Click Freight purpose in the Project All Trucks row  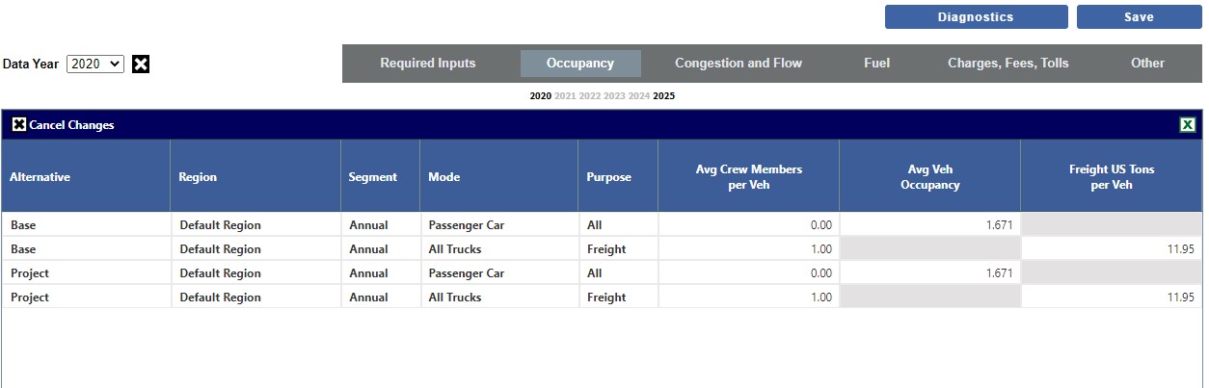click(606, 297)
